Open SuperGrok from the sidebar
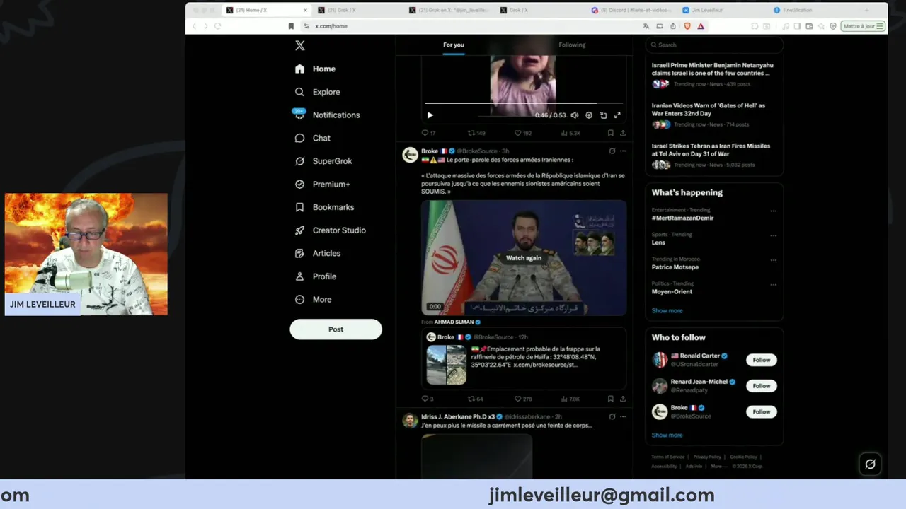 (x=323, y=161)
